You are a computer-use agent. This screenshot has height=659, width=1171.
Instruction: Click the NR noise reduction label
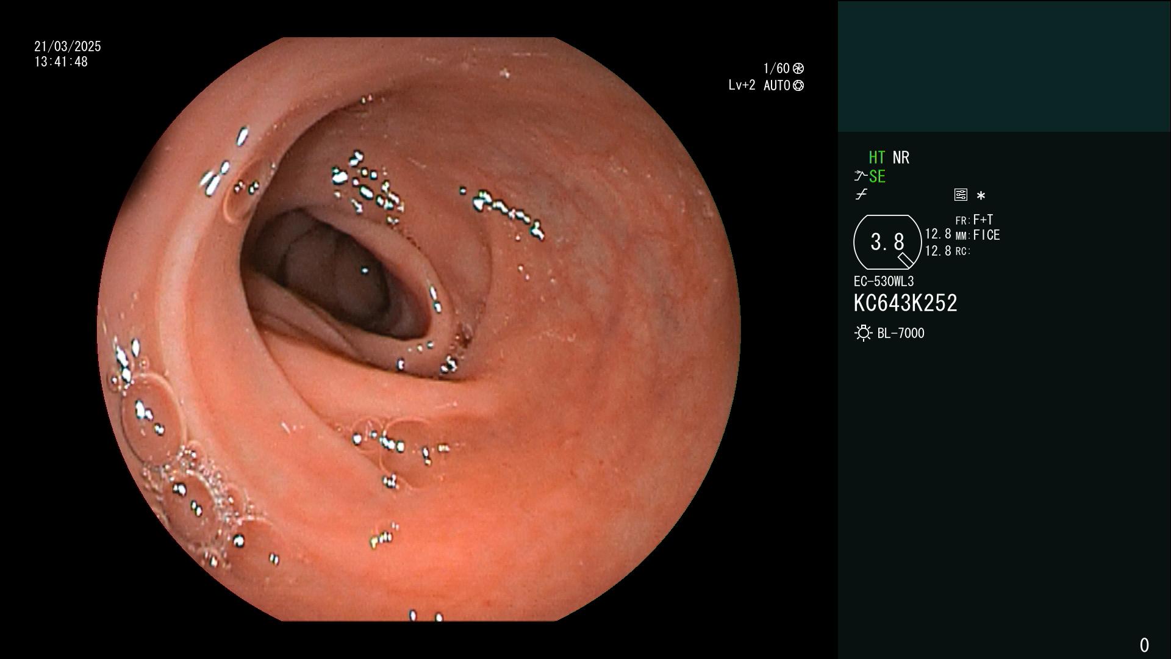[901, 157]
